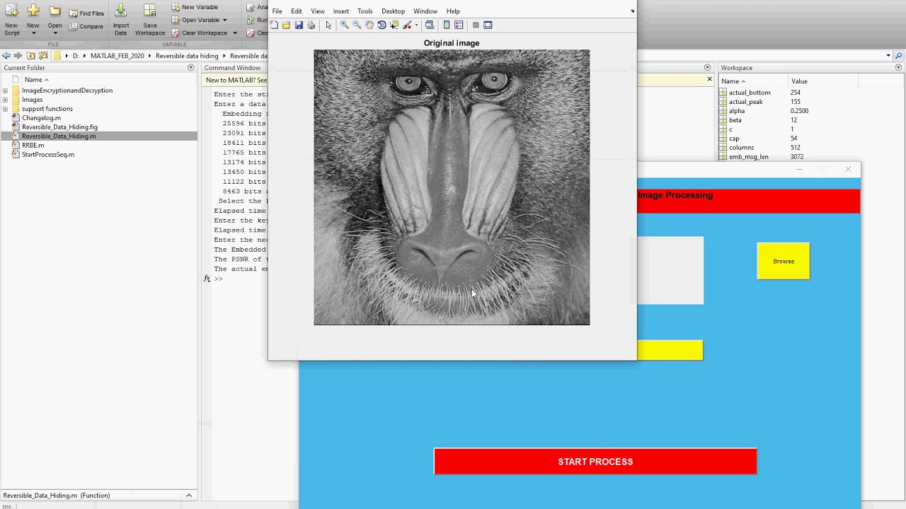Open the Current Folder panel actions menu
Screen dimensions: 906x509
click(190, 68)
